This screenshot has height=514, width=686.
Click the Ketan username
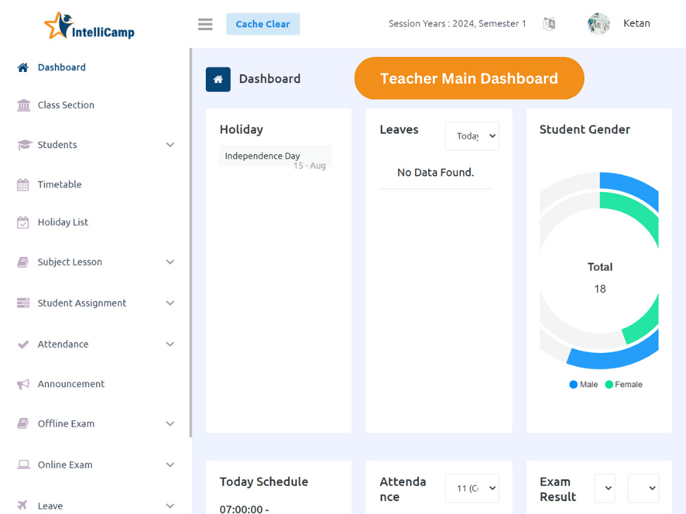(x=637, y=23)
